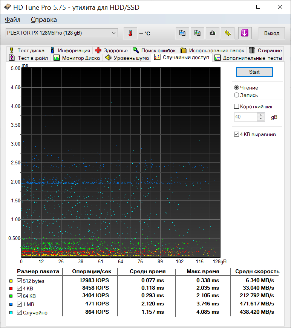Click the chart icon on Монитор Диска
The height and width of the screenshot is (328, 291).
click(x=57, y=58)
